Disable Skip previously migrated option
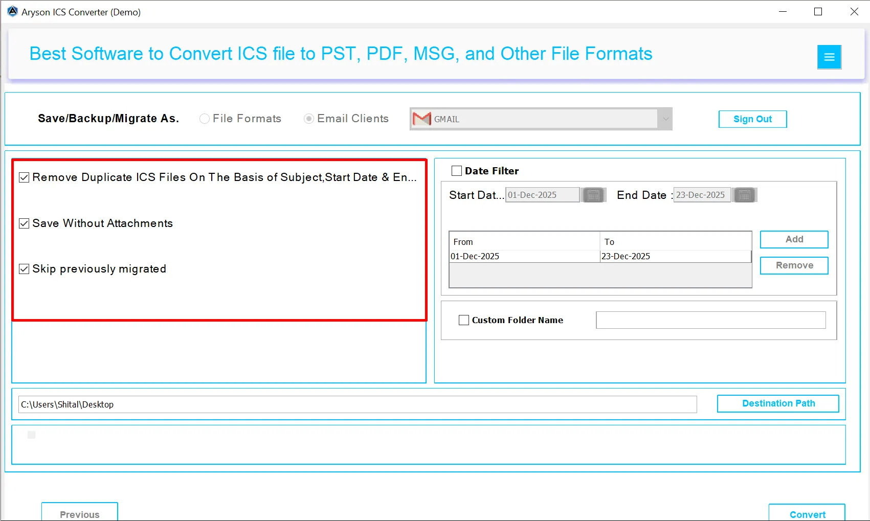Viewport: 870px width, 521px height. click(24, 269)
